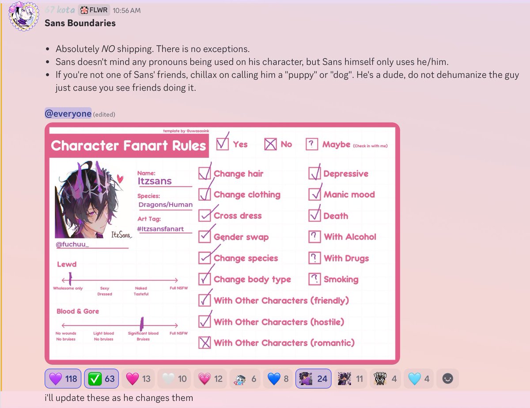Click the "#Itzsansfanart" art tag text
The image size is (530, 408).
tap(160, 229)
